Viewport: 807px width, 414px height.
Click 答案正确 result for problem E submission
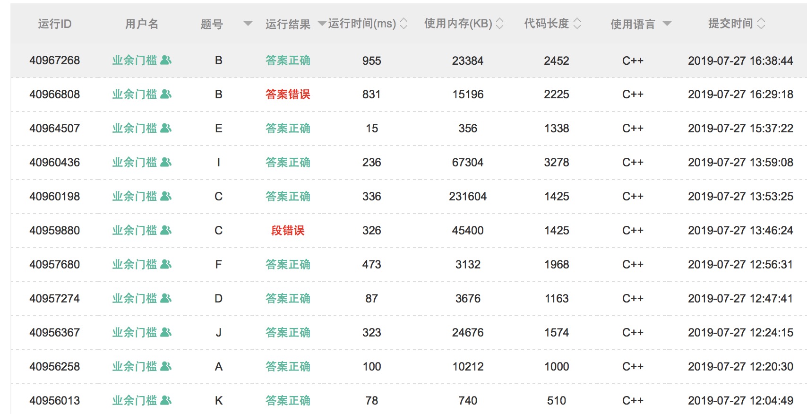pyautogui.click(x=288, y=129)
